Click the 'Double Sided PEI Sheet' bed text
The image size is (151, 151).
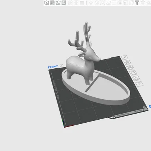56,90
